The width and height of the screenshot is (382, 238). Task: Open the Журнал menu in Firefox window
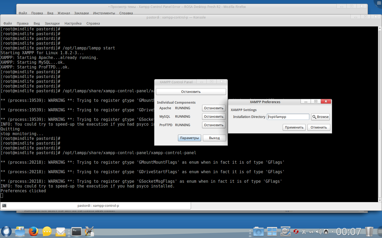tap(64, 13)
